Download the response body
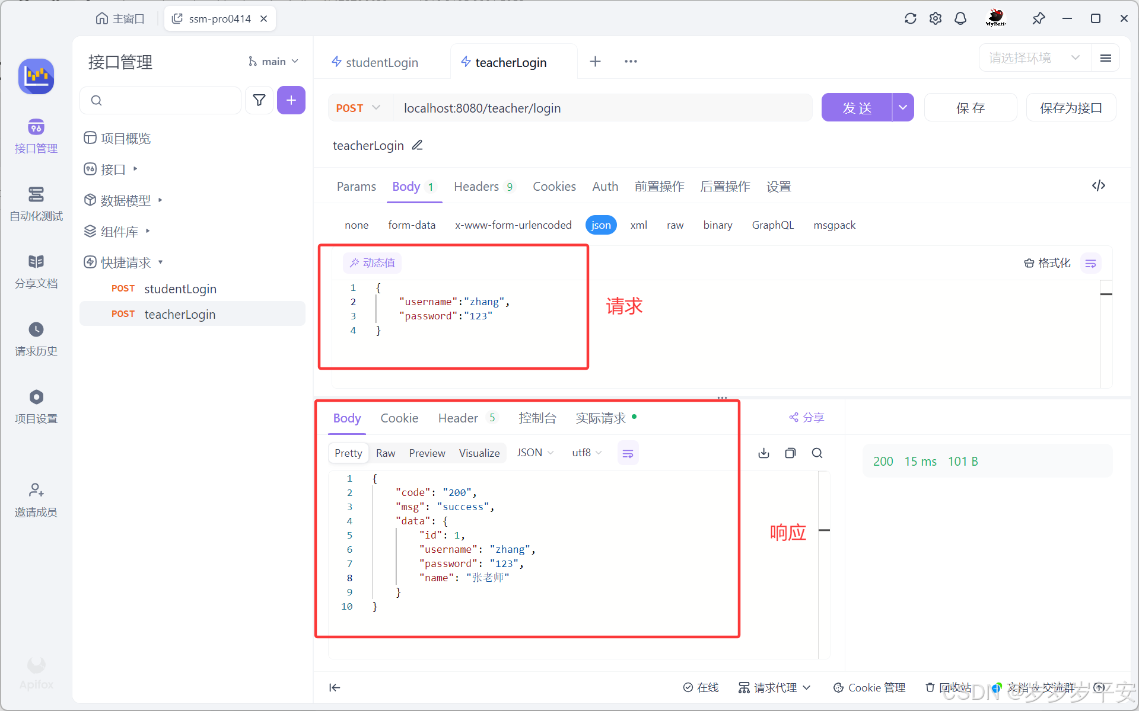This screenshot has height=711, width=1139. (x=763, y=453)
